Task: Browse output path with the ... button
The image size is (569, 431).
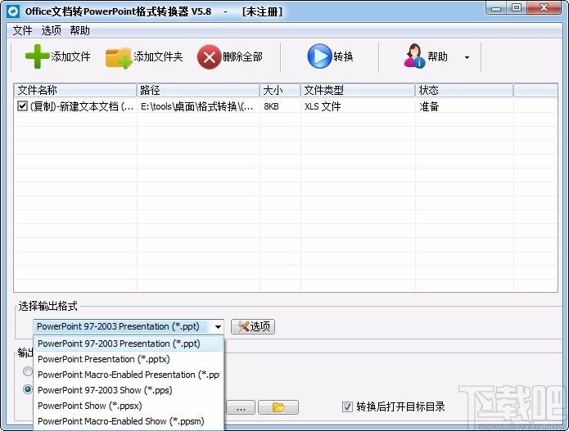Action: [241, 407]
